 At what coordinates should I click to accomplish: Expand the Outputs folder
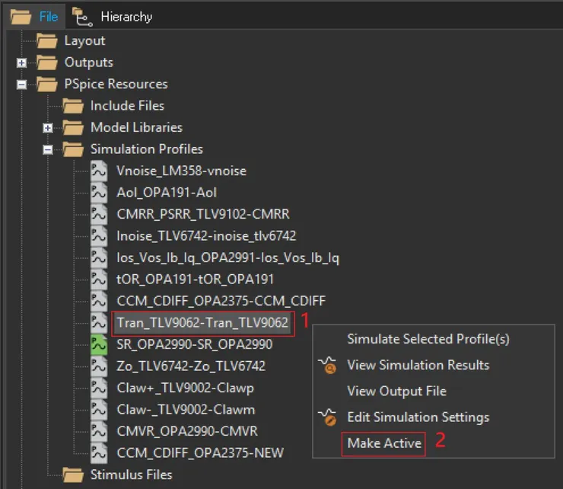pos(21,63)
